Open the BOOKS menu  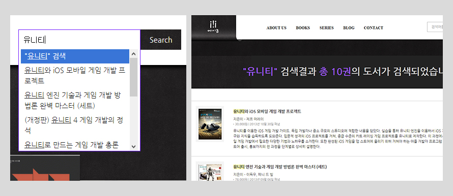coord(303,28)
